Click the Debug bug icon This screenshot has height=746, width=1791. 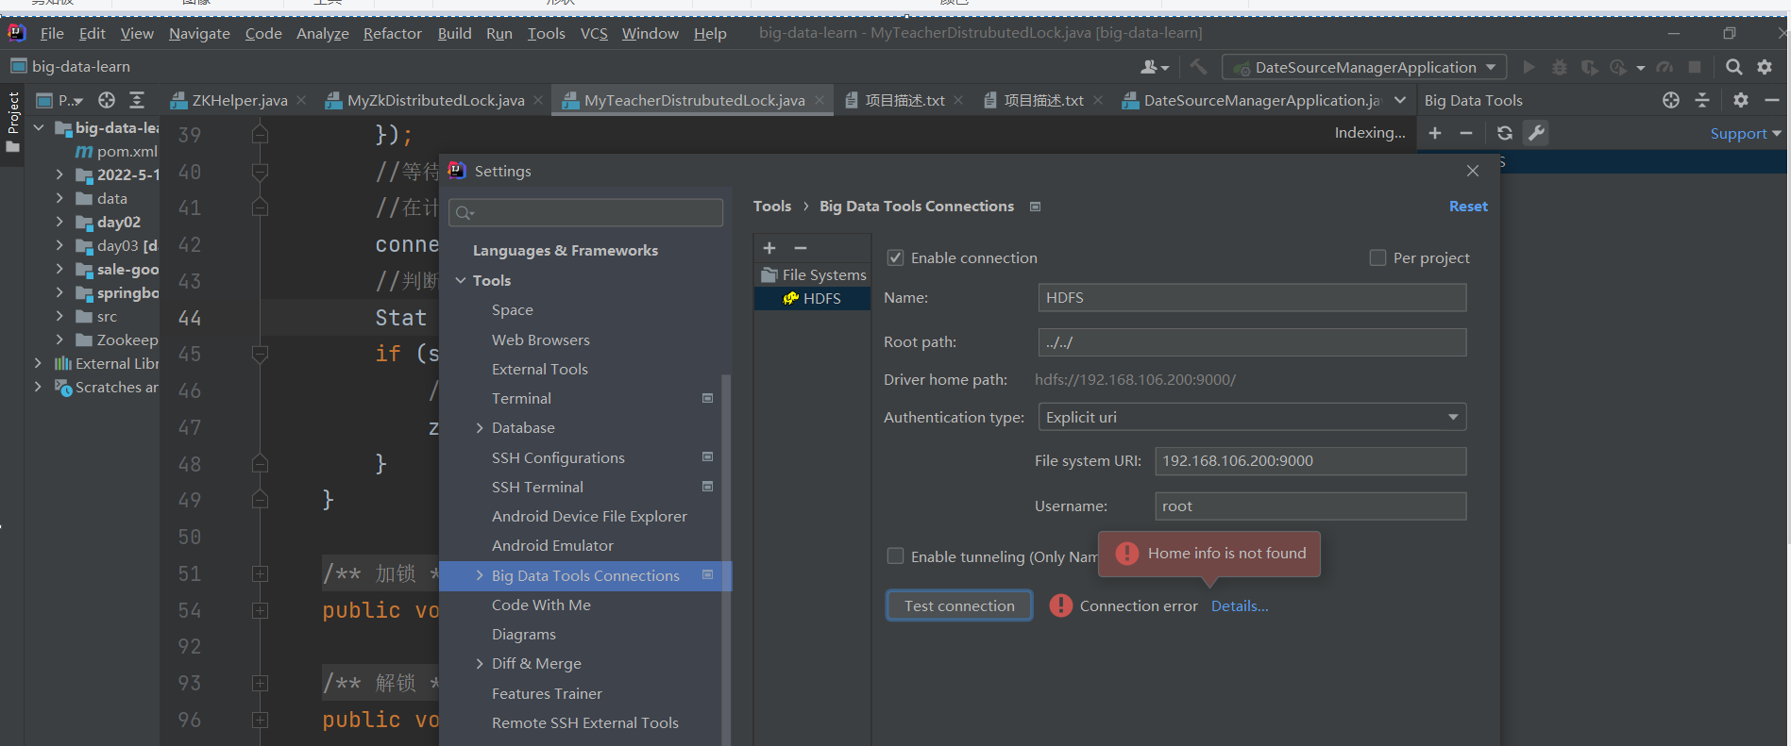1559,67
